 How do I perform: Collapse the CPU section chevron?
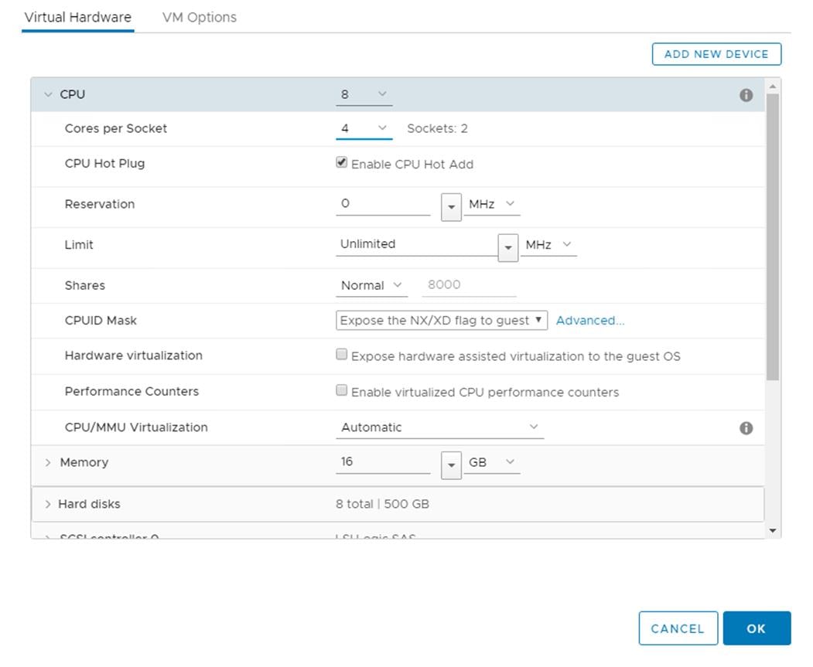(49, 95)
